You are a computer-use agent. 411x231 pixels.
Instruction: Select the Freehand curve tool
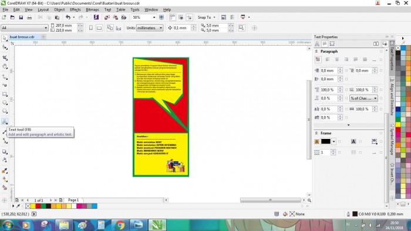pos(5,77)
